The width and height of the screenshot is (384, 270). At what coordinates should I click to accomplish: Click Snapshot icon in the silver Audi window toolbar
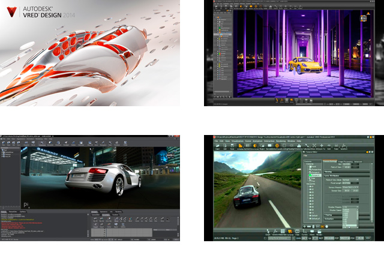[x=26, y=143]
